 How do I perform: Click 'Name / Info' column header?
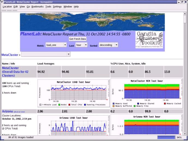coord(8,64)
